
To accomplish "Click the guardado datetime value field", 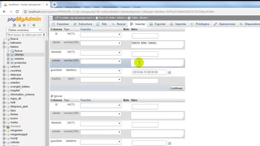I will [x=149, y=72].
